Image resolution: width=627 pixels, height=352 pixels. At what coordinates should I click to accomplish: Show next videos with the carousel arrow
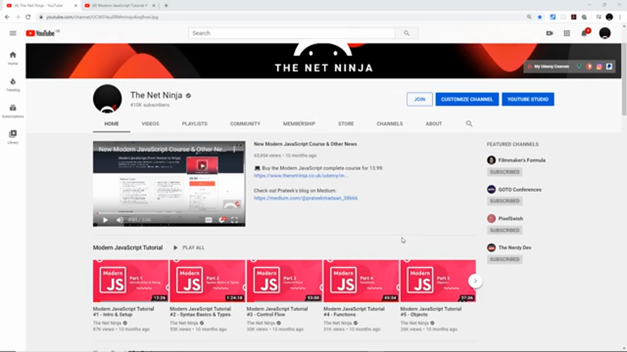[x=475, y=281]
